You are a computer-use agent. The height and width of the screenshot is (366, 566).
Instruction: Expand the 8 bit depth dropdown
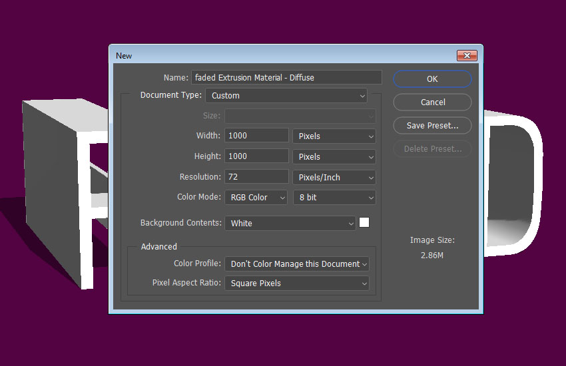(x=334, y=198)
